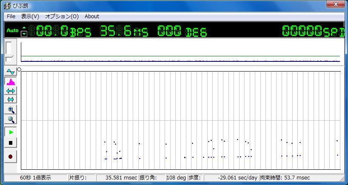Start recording with dark red circle button
The image size is (348, 185).
tap(11, 157)
